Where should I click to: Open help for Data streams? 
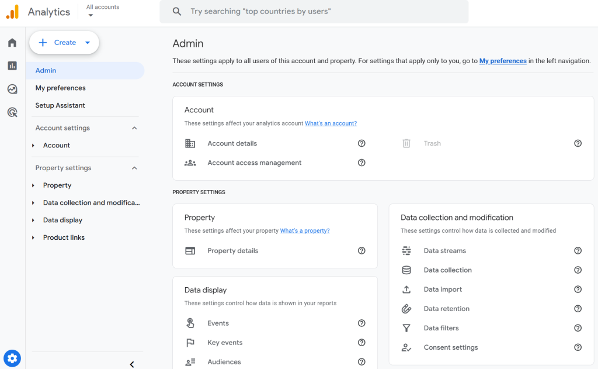pos(578,251)
